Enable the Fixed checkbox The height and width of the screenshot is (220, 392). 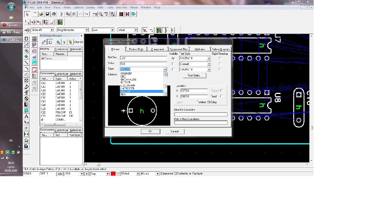[221, 96]
